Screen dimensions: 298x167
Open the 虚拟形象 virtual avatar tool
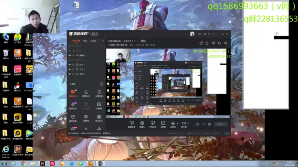[x=73, y=118]
